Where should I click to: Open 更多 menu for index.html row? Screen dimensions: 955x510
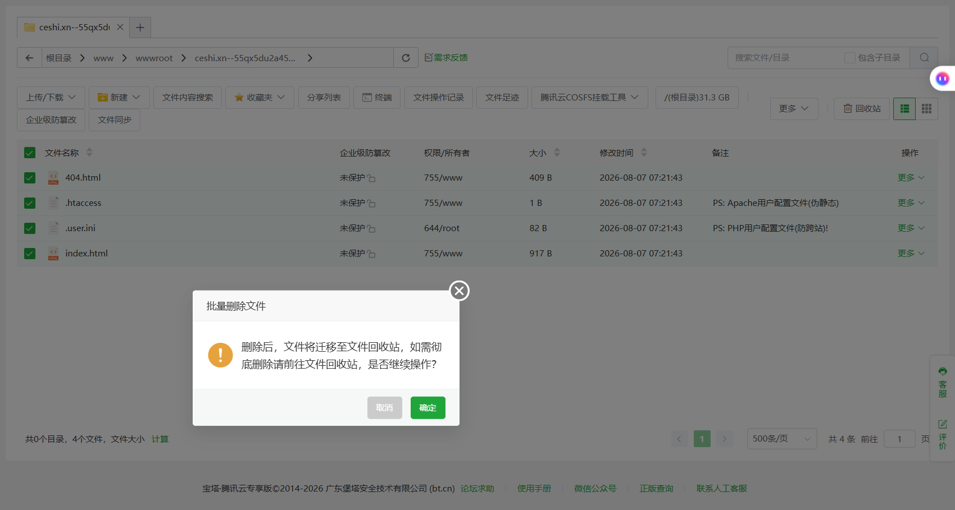pos(911,254)
